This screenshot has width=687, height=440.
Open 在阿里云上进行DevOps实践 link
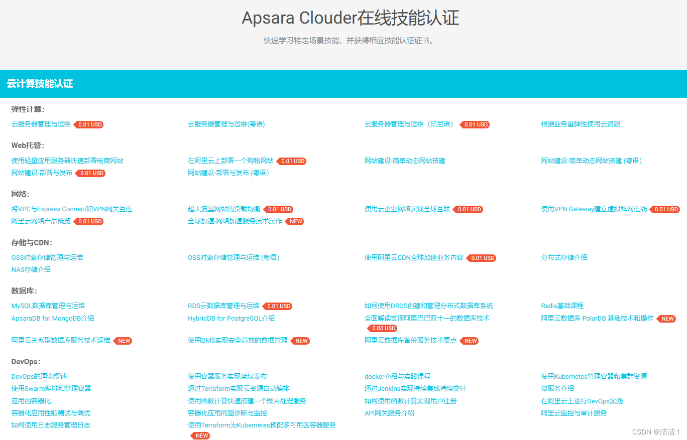pyautogui.click(x=582, y=401)
